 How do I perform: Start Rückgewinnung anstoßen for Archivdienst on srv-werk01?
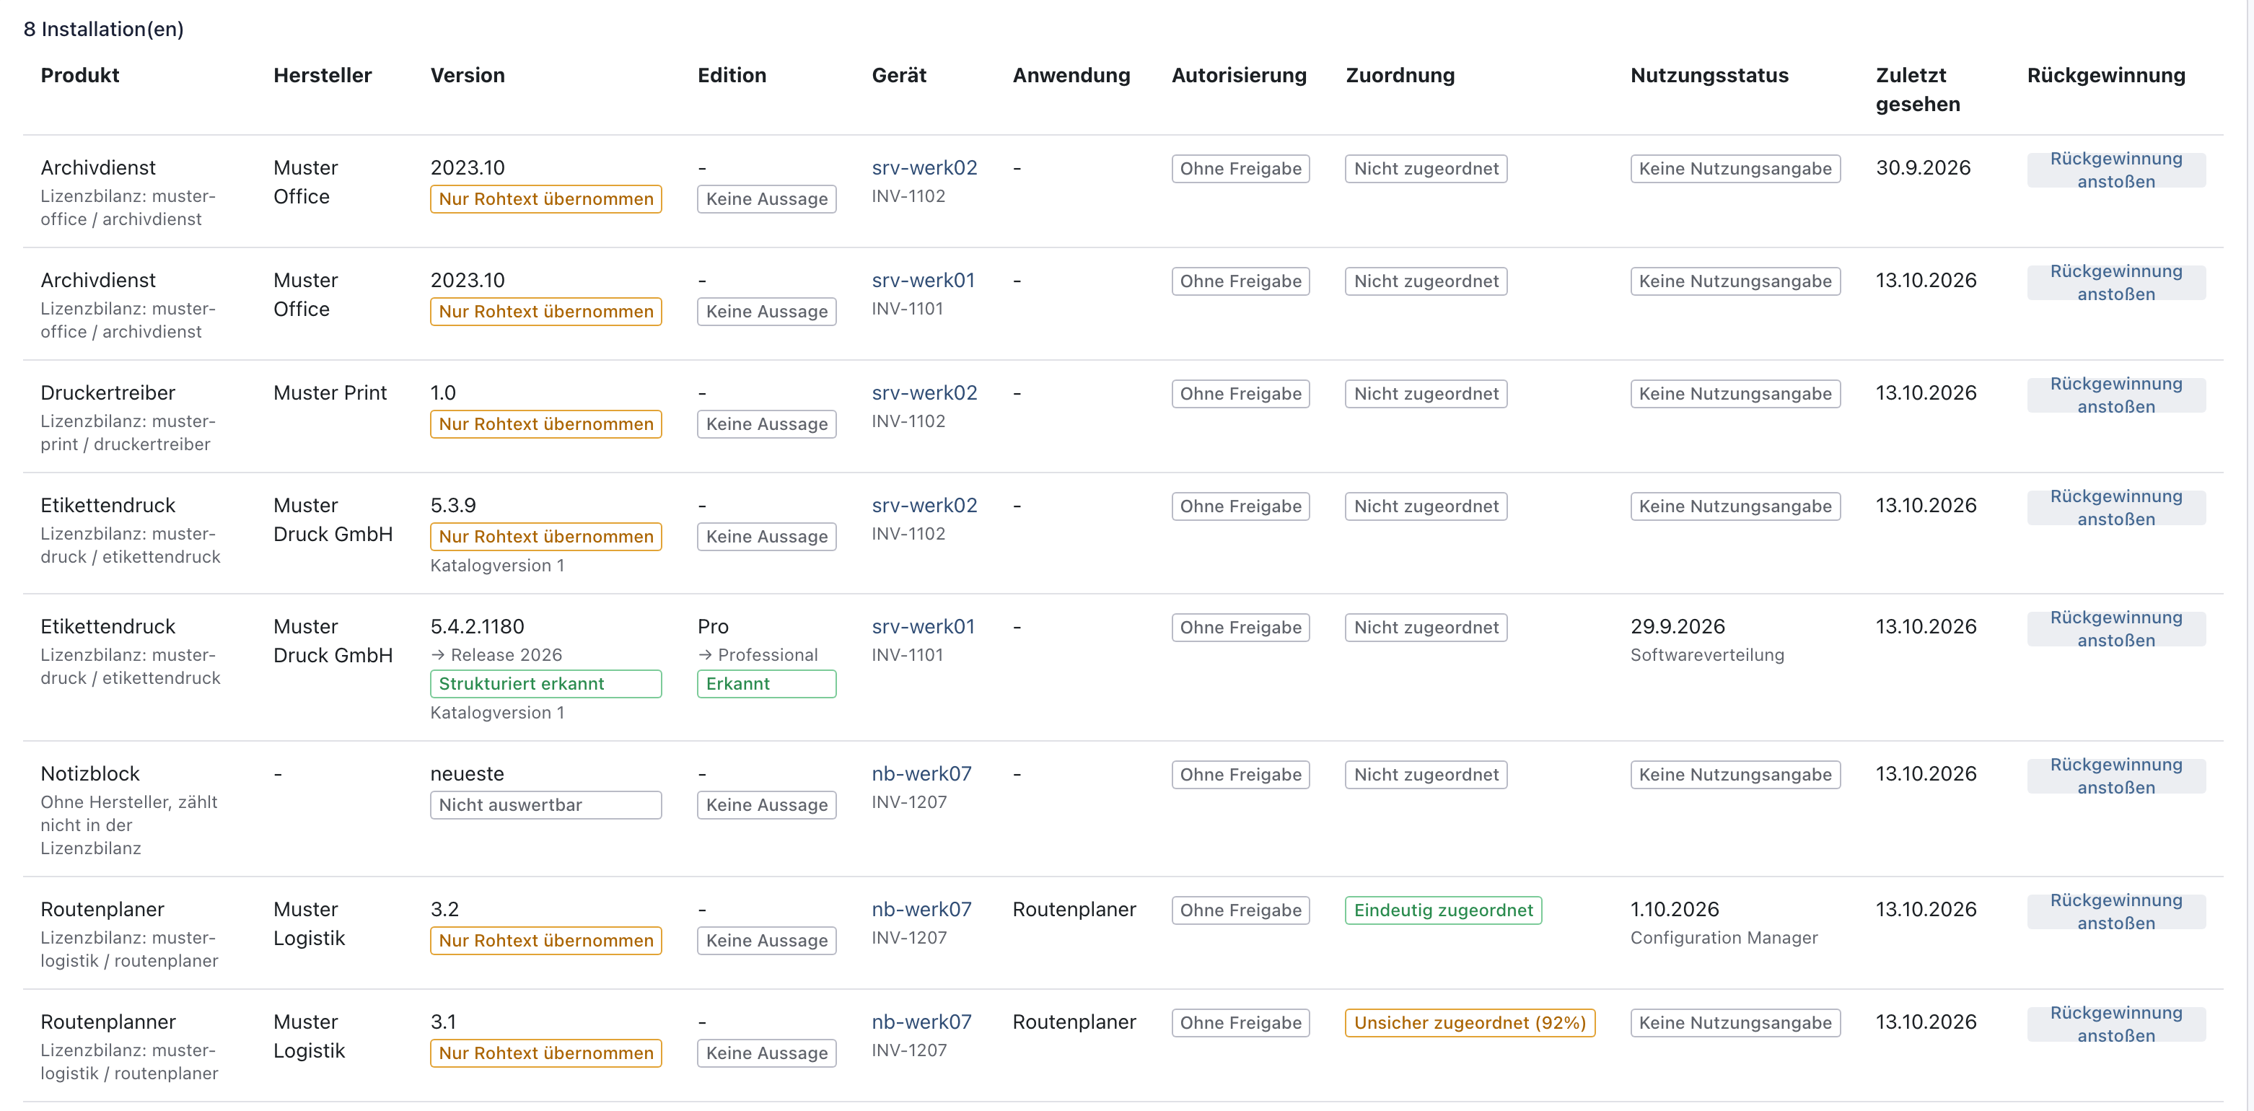2115,283
